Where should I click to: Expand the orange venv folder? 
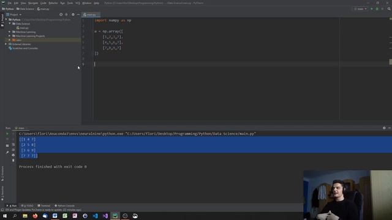click(10, 40)
